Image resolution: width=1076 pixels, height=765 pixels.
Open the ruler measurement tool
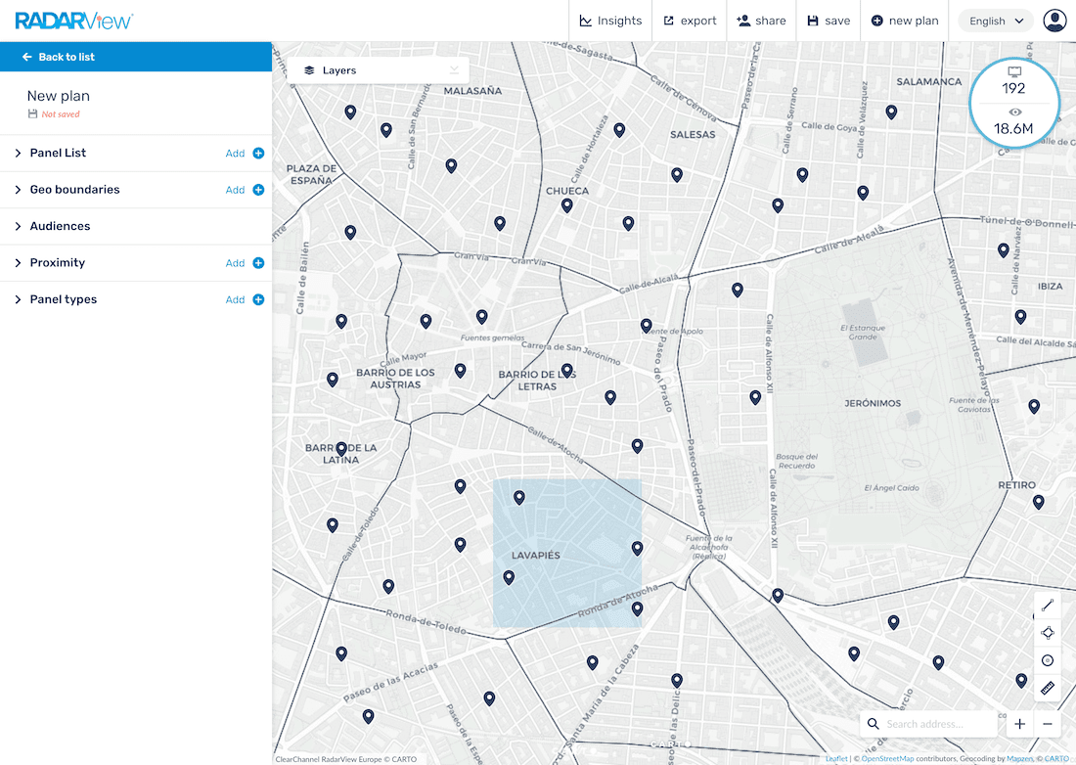pyautogui.click(x=1047, y=688)
